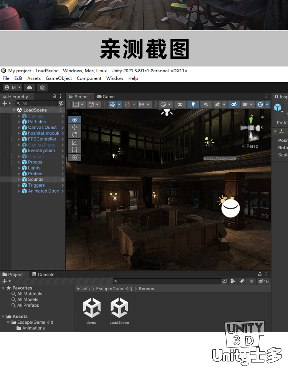Open the GameObject menu
Image resolution: width=288 pixels, height=369 pixels.
point(58,78)
